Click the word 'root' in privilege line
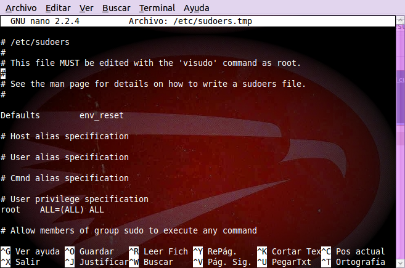The width and height of the screenshot is (405, 268). 10,209
